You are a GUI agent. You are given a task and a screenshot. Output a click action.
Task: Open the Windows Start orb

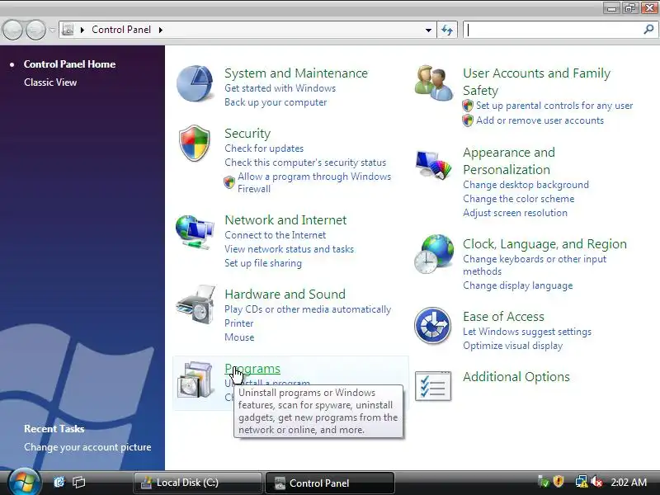pyautogui.click(x=24, y=482)
